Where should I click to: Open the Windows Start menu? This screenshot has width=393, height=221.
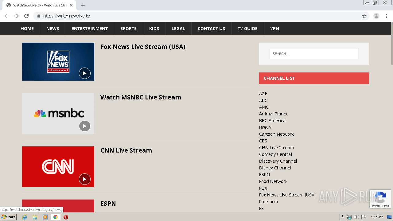point(9,217)
